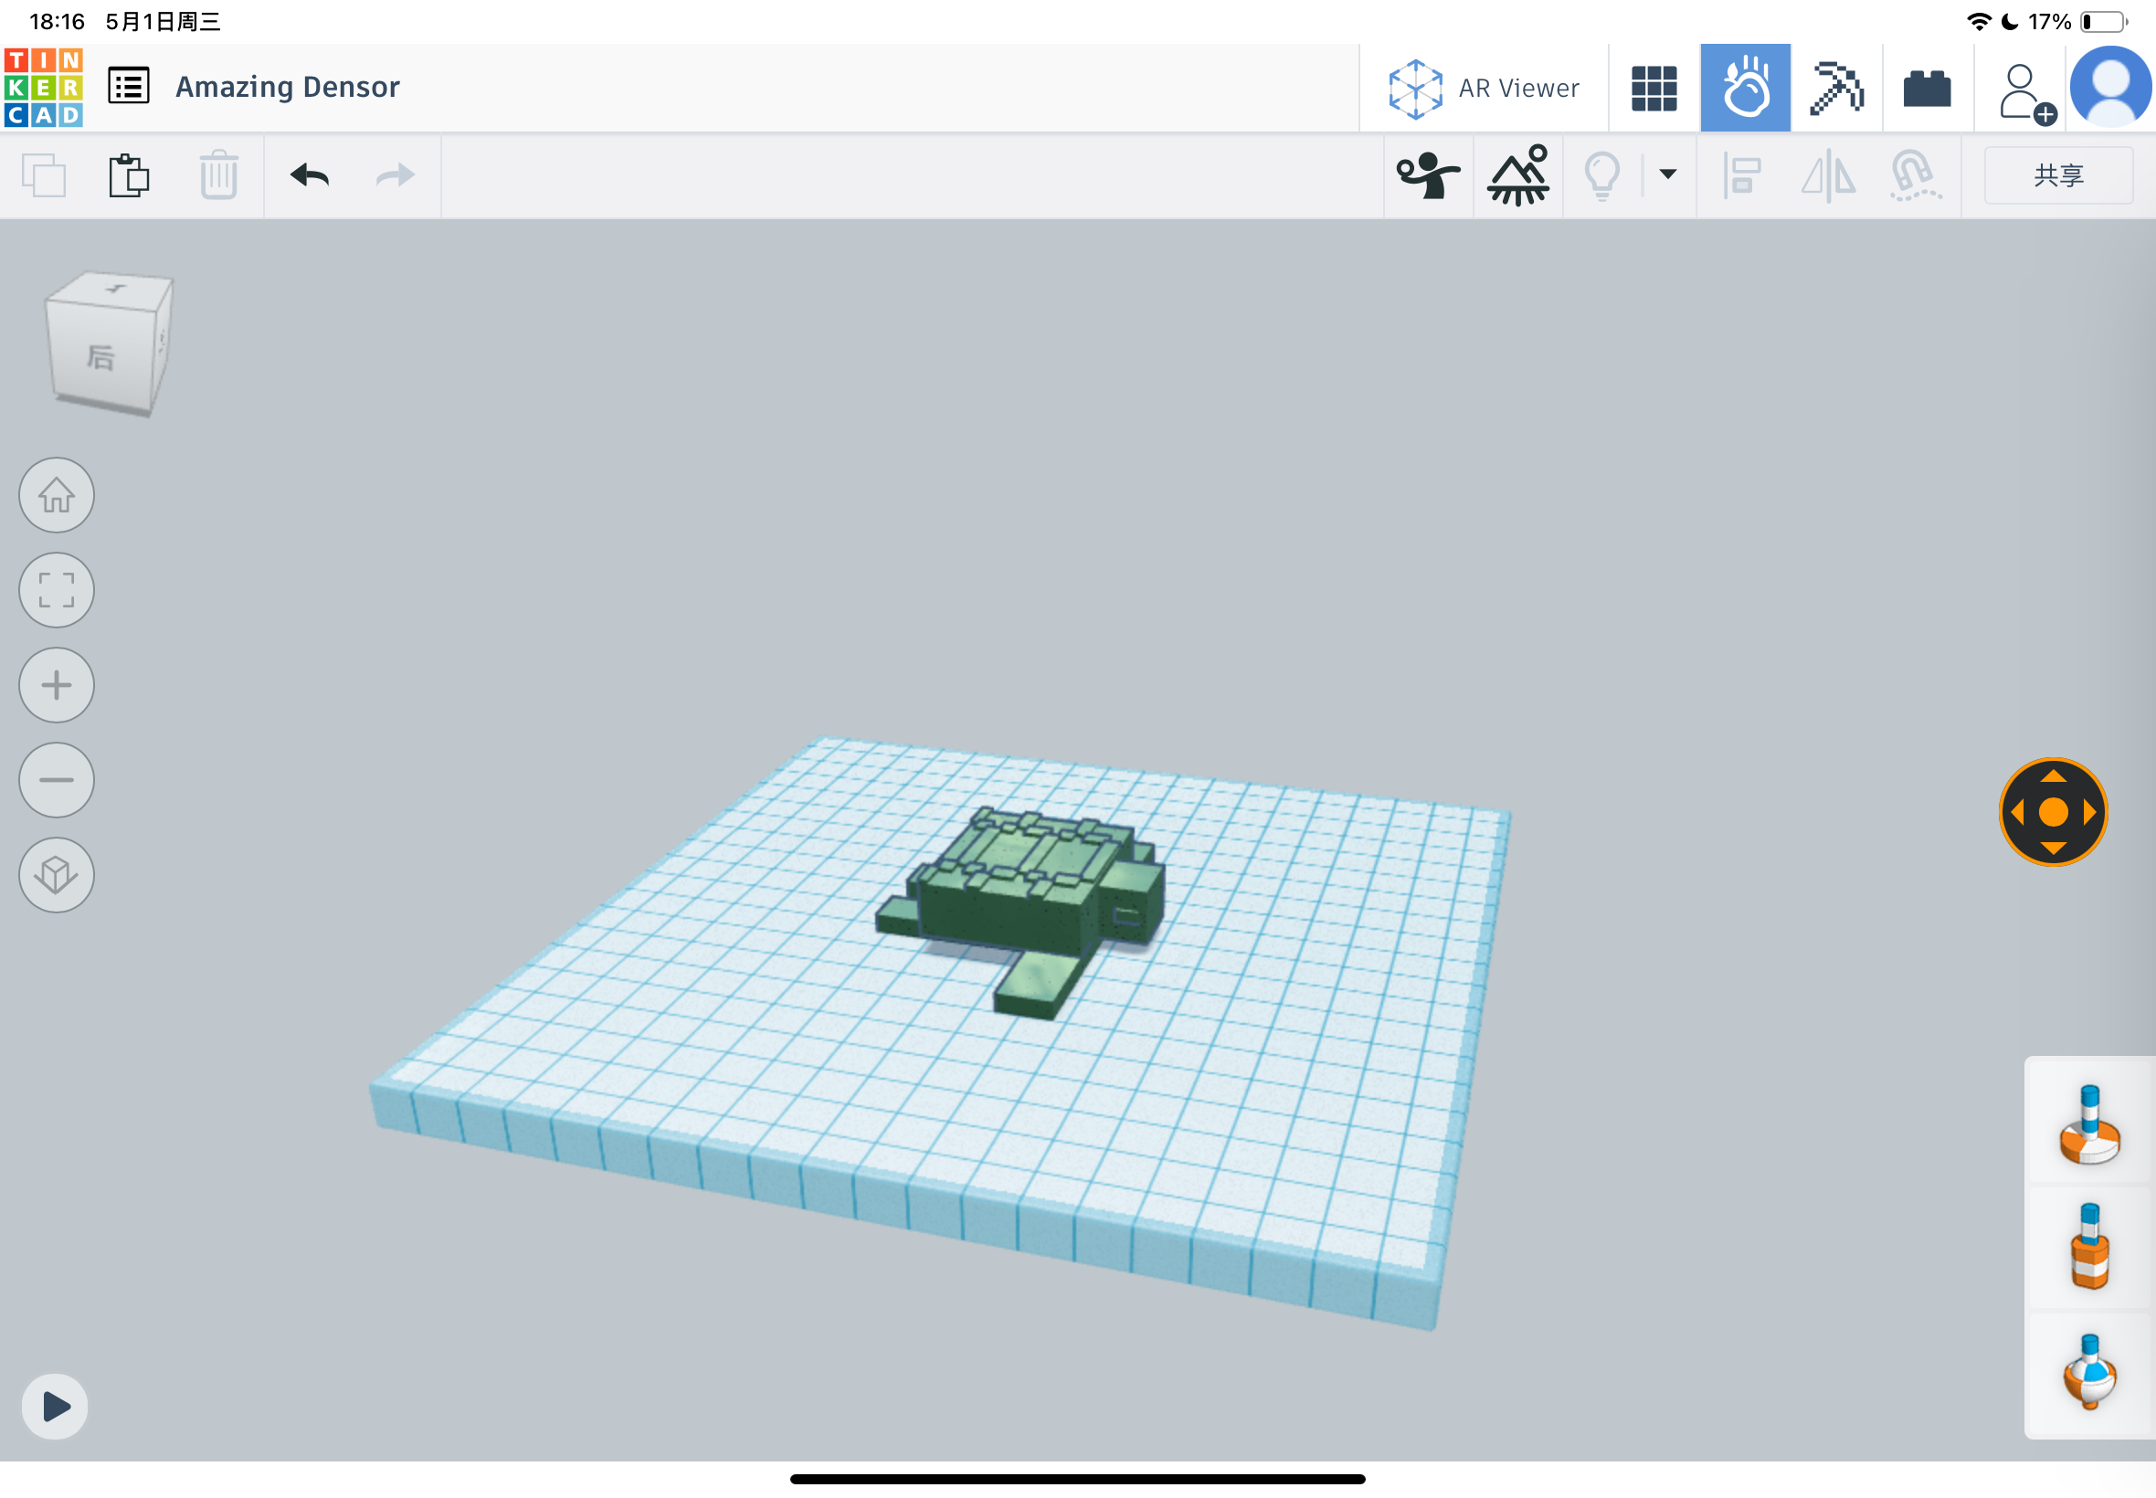Open the Minecraft pickaxe export view
The height and width of the screenshot is (1498, 2156).
point(1836,87)
